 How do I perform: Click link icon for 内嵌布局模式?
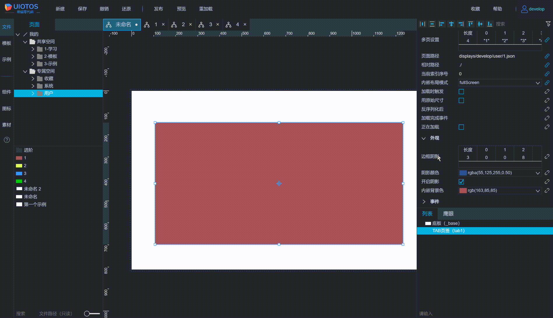[547, 83]
